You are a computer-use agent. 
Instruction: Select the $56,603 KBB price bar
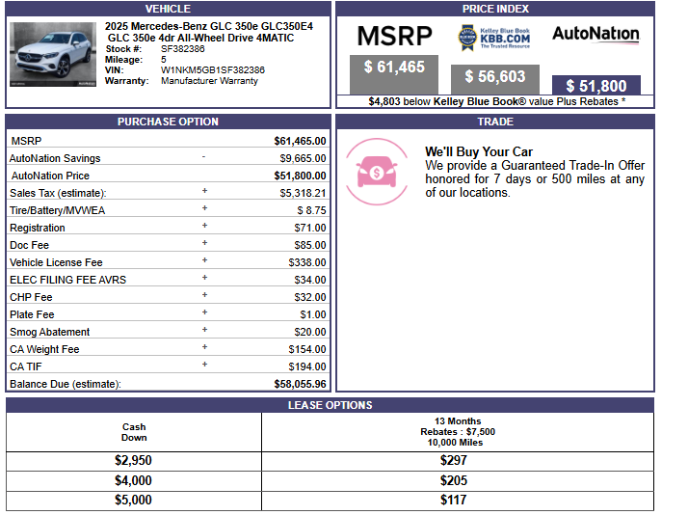tap(495, 79)
